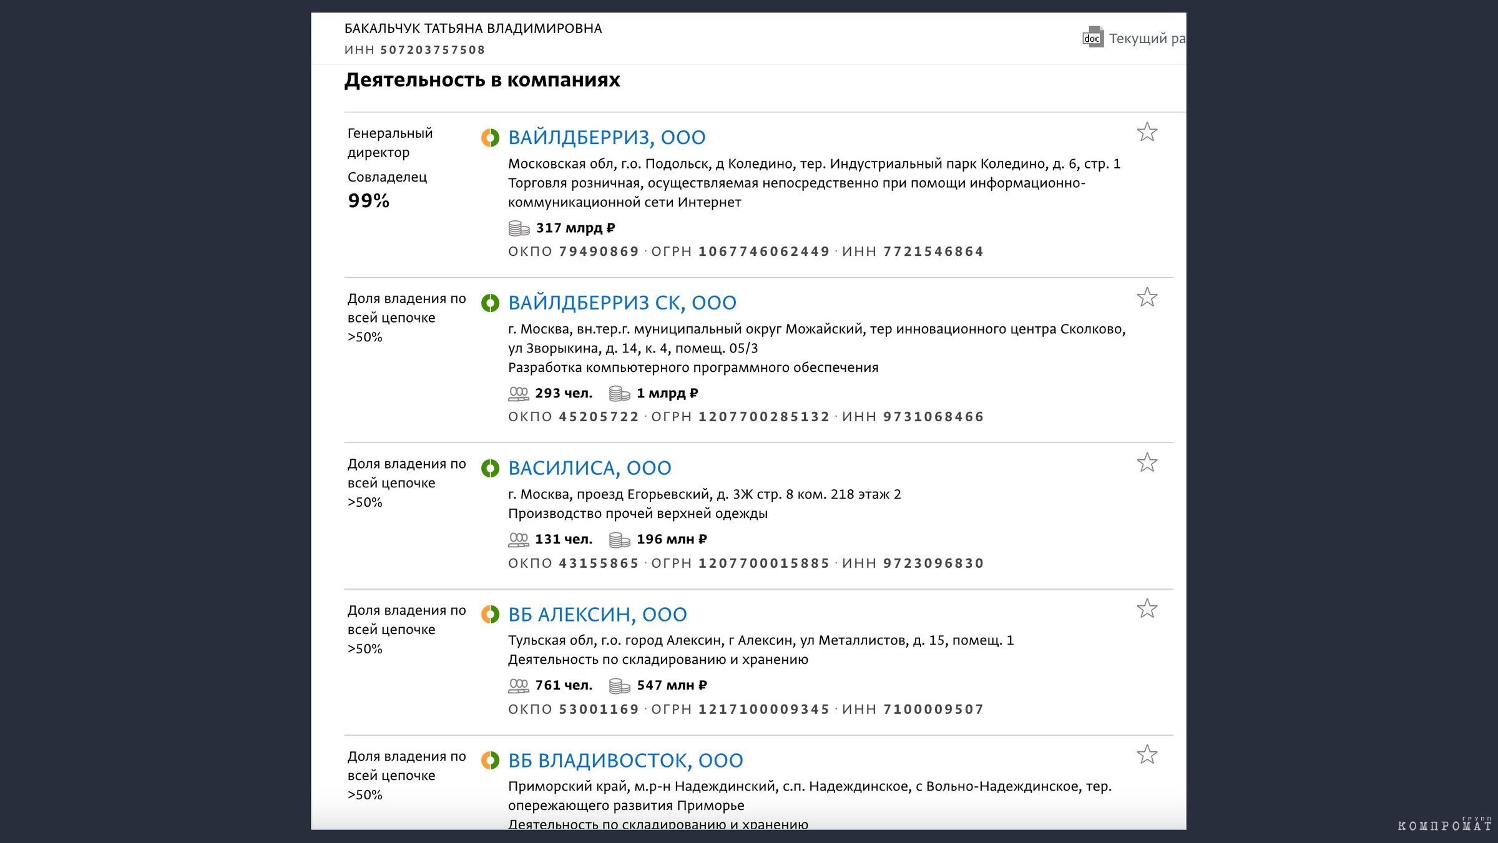Click coins icon next to 547 млн ₽

coord(619,686)
